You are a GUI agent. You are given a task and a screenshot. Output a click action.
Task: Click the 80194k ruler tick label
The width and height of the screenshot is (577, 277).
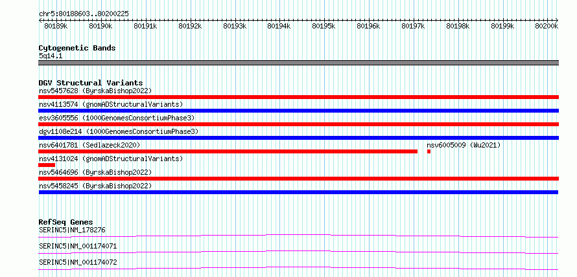point(279,27)
